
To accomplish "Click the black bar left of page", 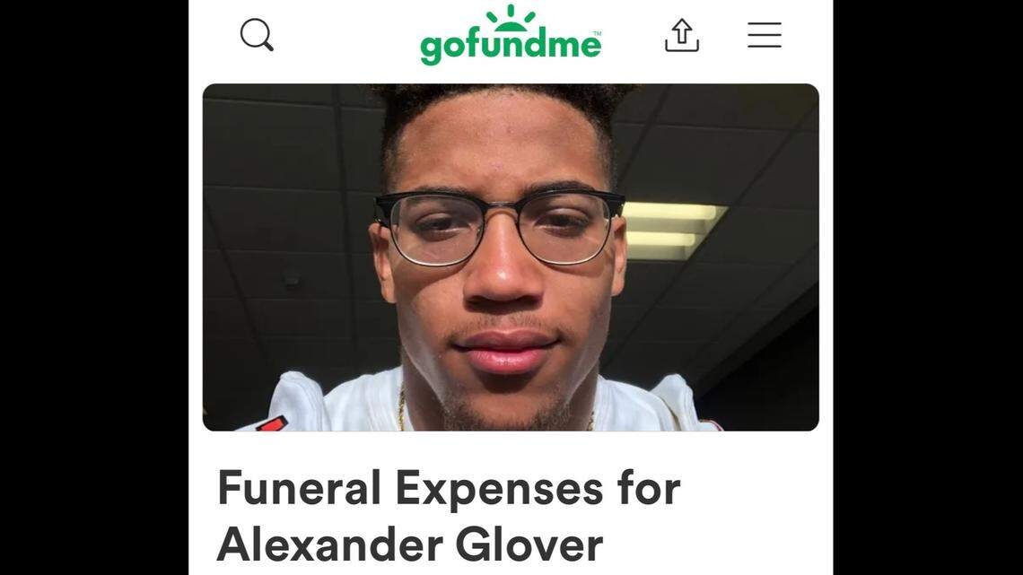I will (94, 287).
